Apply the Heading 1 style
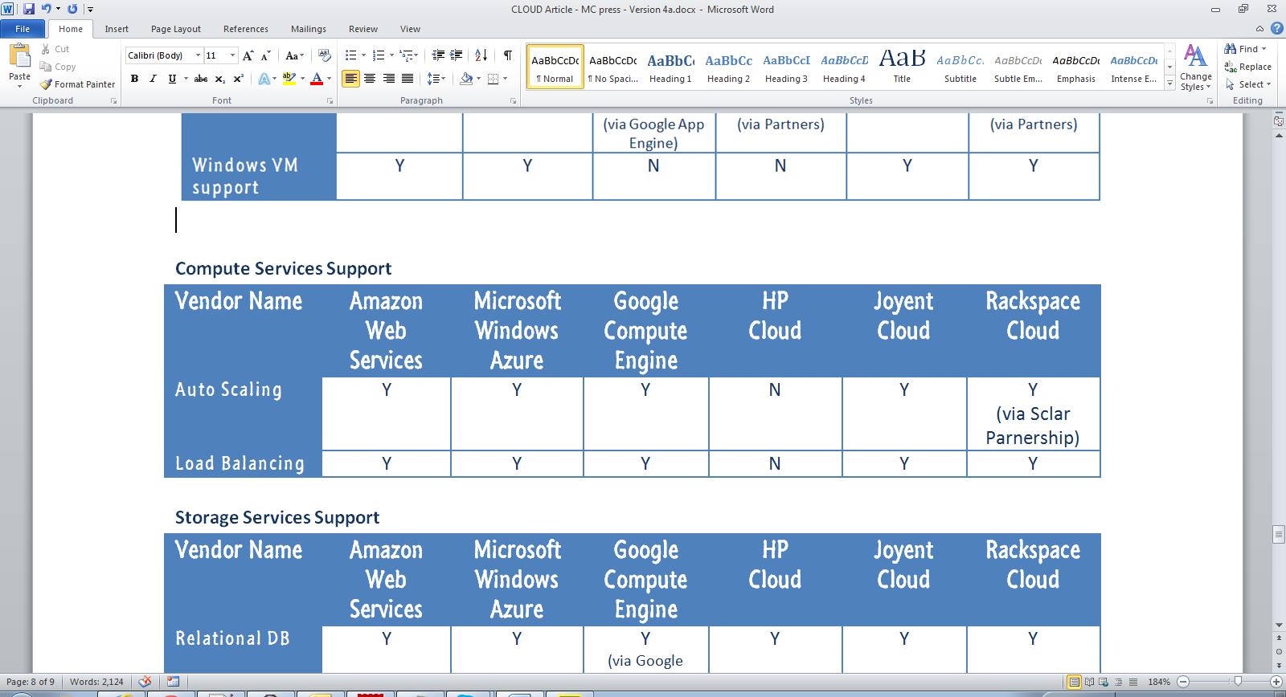This screenshot has height=697, width=1286. tap(670, 67)
